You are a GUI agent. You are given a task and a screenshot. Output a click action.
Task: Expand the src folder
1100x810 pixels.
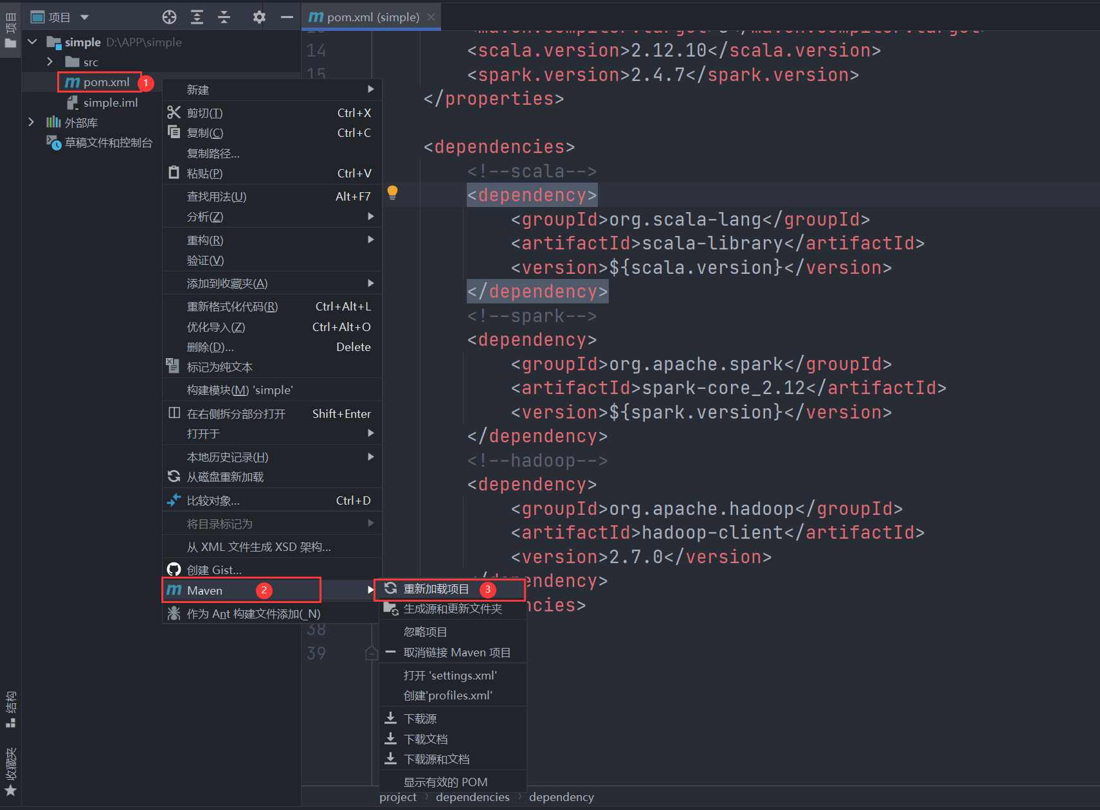click(x=50, y=62)
